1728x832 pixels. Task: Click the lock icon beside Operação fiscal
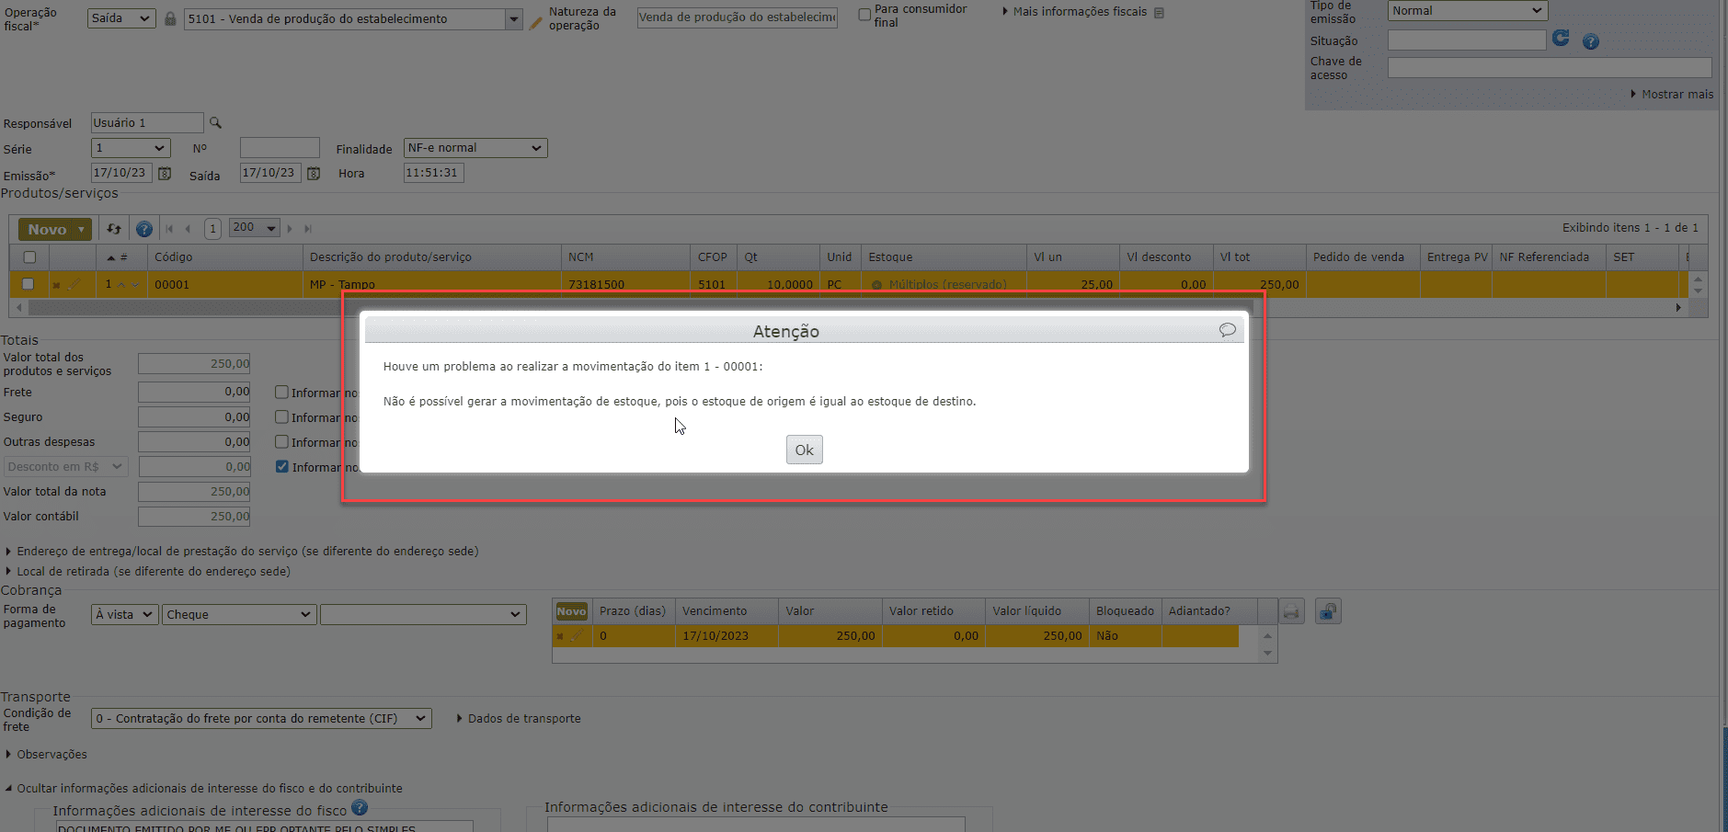pyautogui.click(x=170, y=18)
